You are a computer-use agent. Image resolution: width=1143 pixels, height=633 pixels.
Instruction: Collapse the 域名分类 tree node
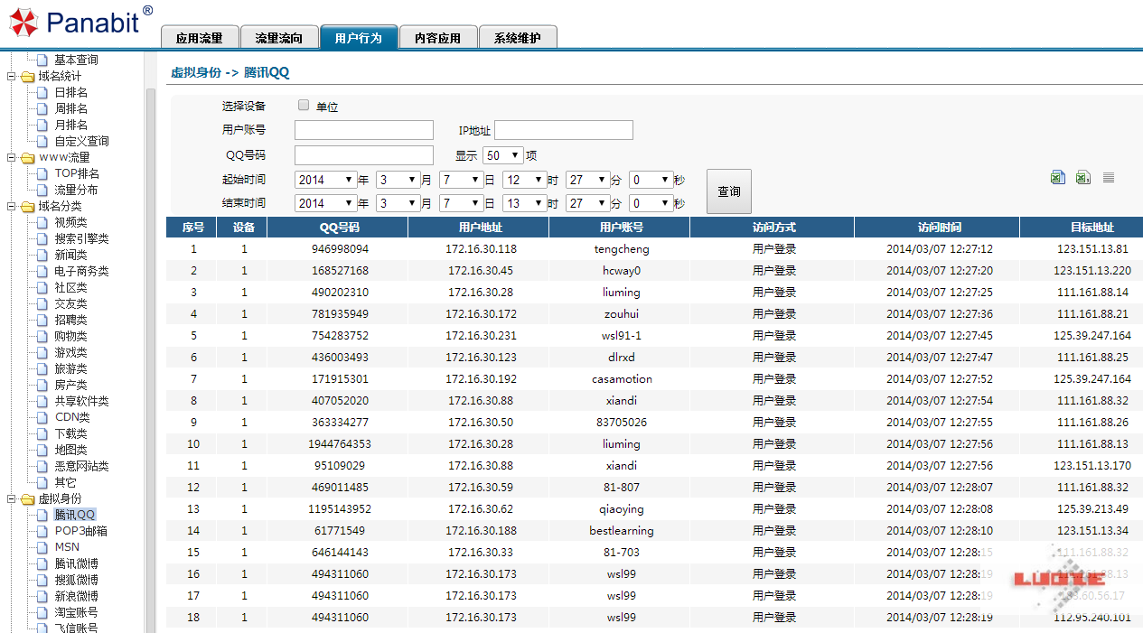pos(12,207)
